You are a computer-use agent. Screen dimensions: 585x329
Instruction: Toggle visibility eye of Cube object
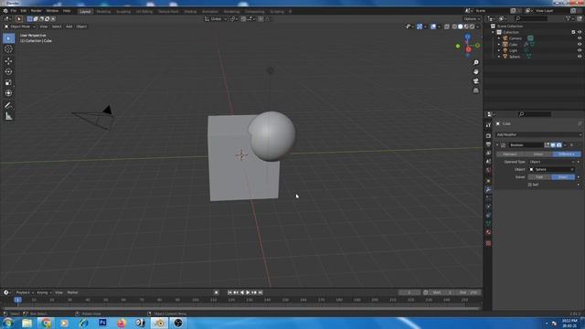point(580,44)
